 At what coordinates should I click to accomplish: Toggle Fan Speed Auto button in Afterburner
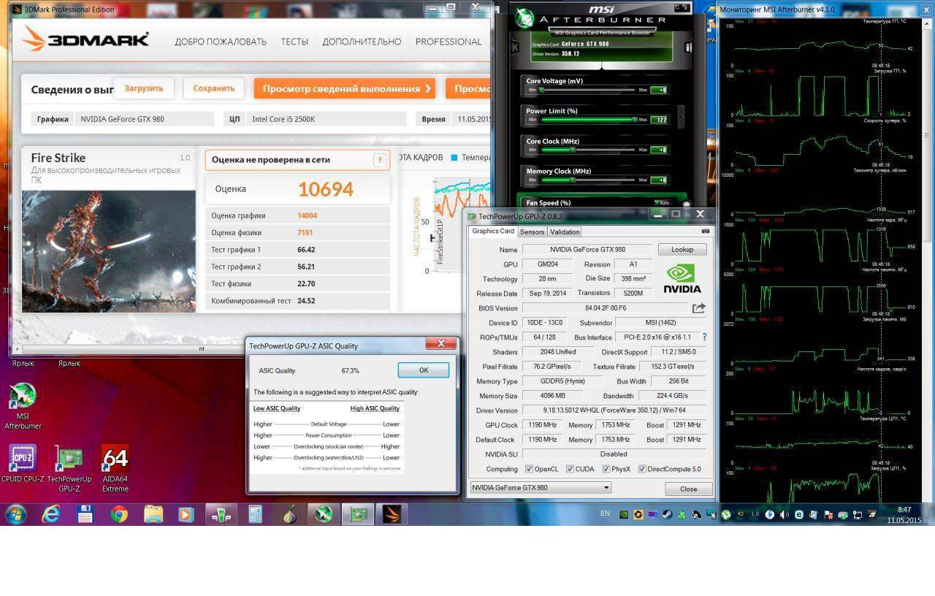click(x=662, y=202)
